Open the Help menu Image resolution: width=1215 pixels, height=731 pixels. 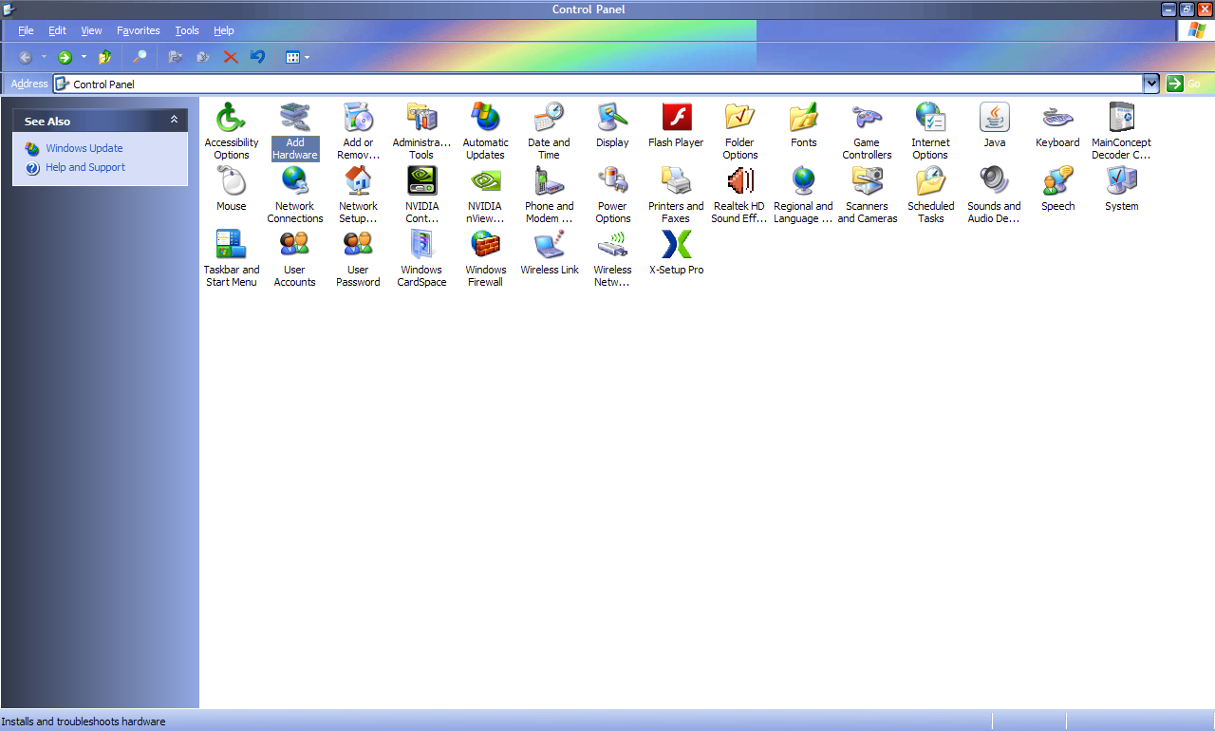[223, 30]
